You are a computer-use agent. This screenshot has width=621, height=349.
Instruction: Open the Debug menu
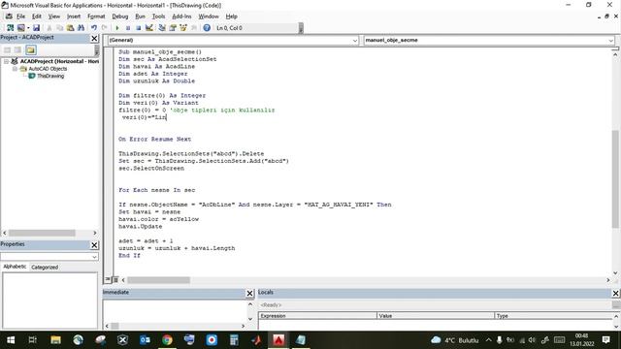click(120, 16)
